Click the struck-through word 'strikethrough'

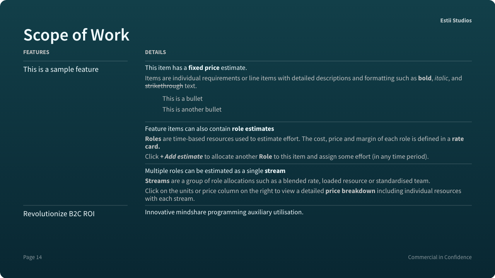point(164,86)
